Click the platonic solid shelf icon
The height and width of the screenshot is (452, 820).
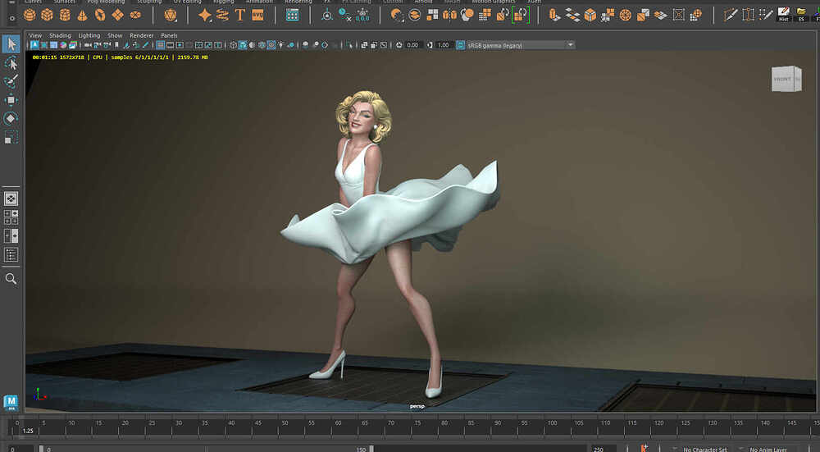coord(171,15)
